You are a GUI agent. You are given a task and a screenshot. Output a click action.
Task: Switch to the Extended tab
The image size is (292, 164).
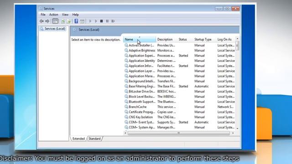click(x=78, y=138)
